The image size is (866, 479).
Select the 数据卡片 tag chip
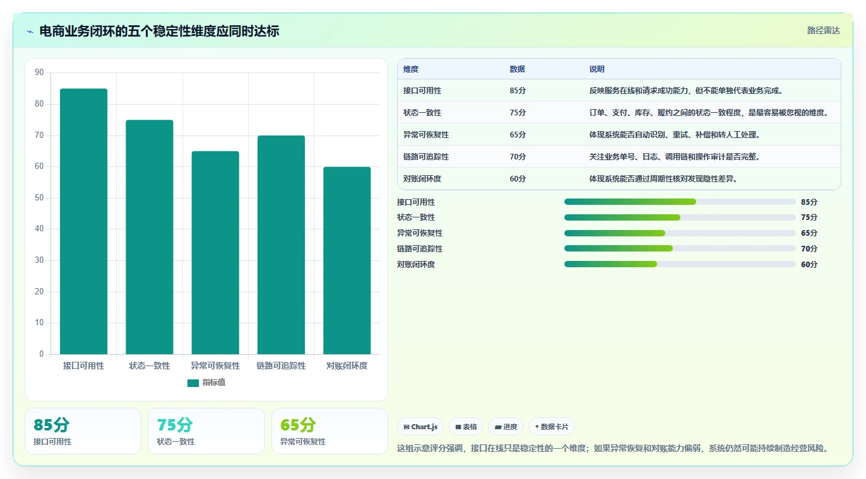pos(552,427)
